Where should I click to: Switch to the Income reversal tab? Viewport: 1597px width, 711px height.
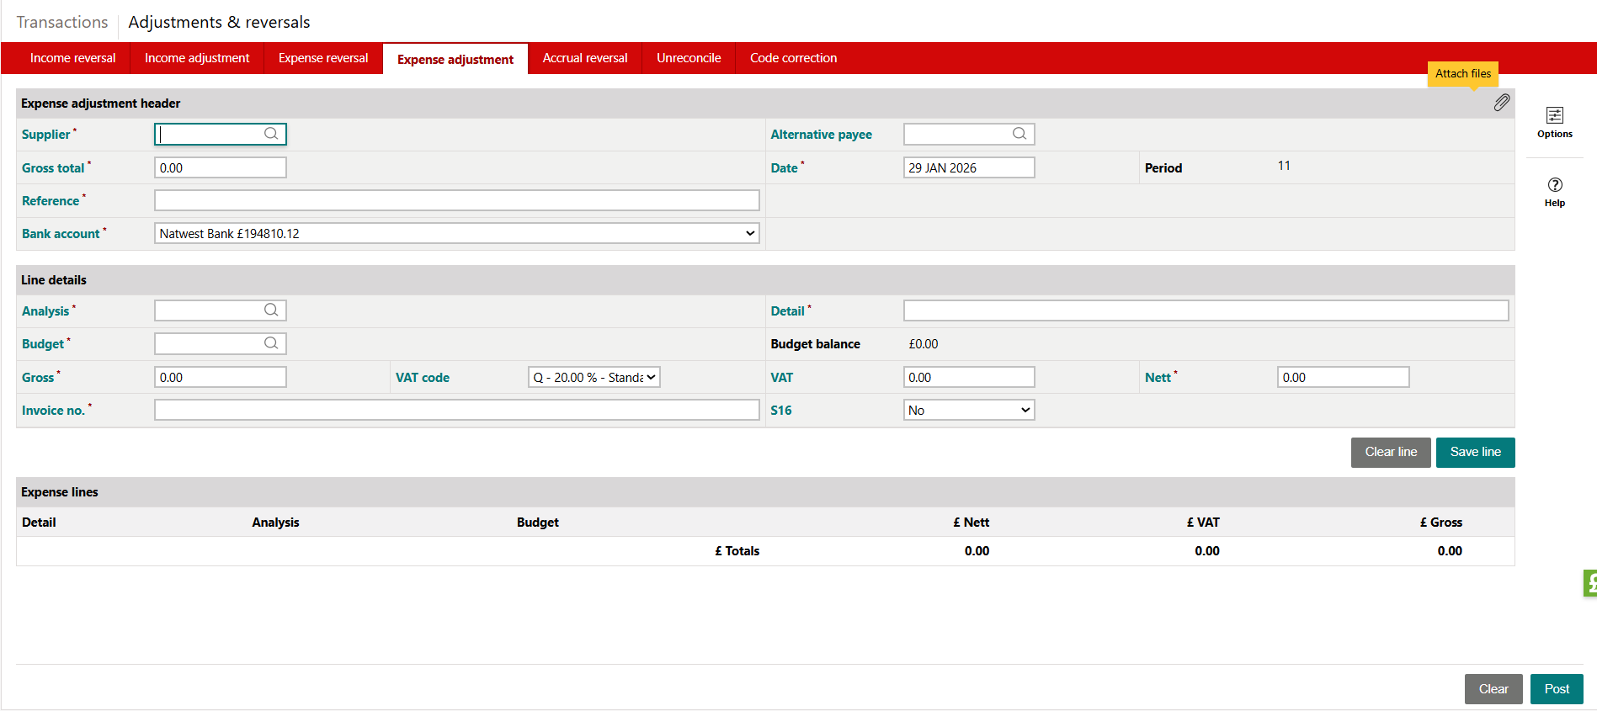tap(73, 58)
